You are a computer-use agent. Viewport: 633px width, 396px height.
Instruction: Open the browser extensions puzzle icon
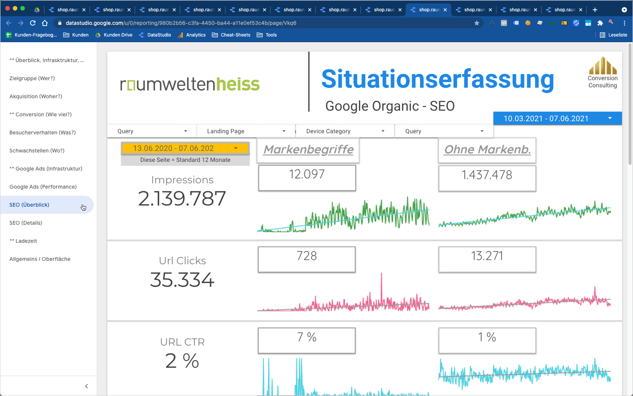pos(600,23)
